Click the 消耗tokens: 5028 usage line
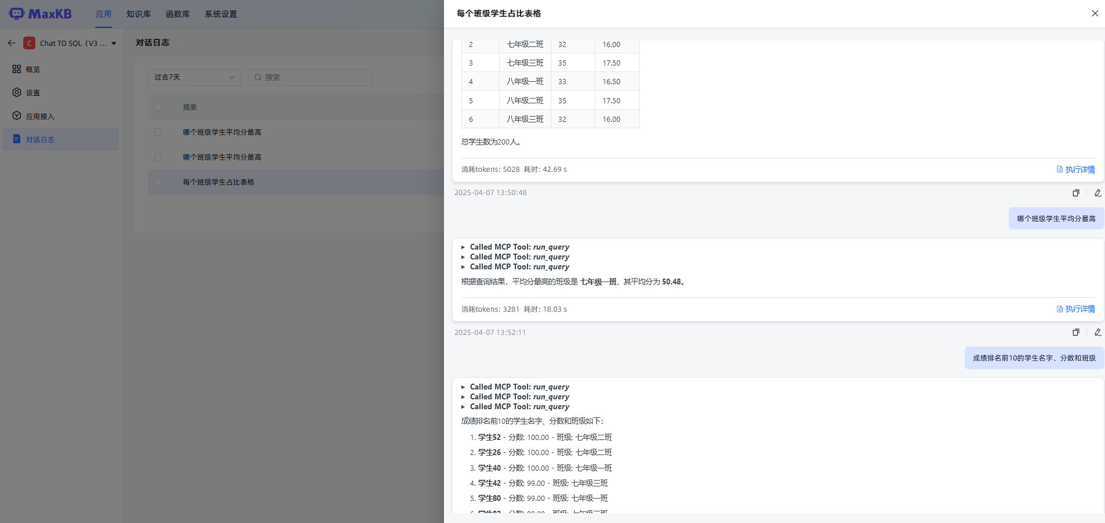The width and height of the screenshot is (1105, 523). (x=490, y=169)
